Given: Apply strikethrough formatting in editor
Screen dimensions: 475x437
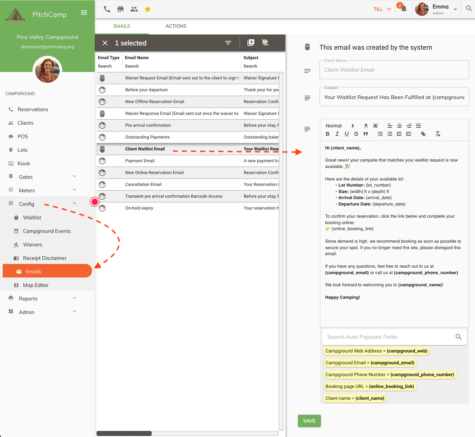Looking at the screenshot, I should click(356, 134).
